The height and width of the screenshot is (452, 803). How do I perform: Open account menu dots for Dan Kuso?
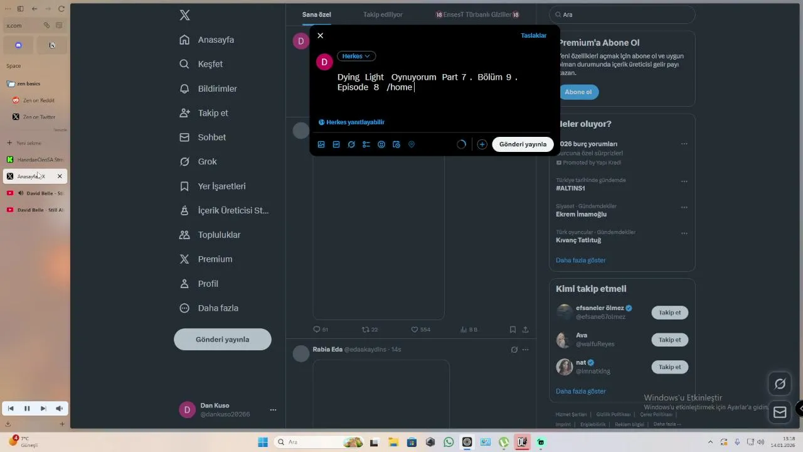[273, 410]
